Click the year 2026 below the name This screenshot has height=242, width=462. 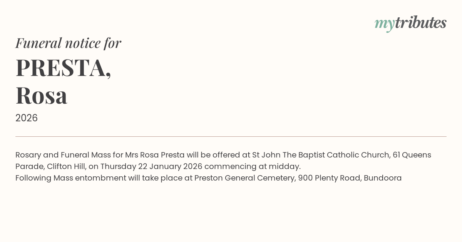click(27, 118)
